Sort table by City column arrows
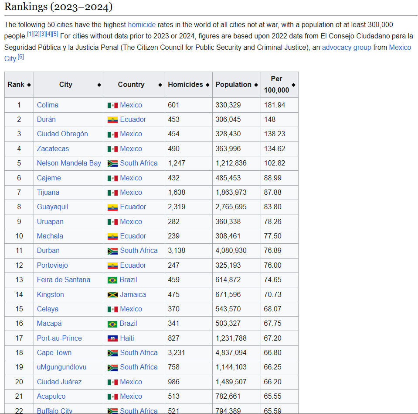418x414 pixels. (99, 85)
